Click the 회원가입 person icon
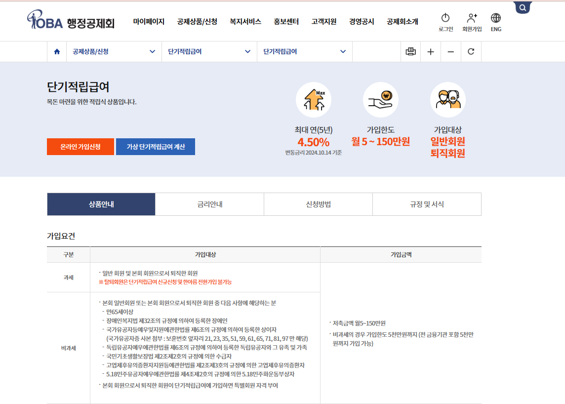 (472, 18)
